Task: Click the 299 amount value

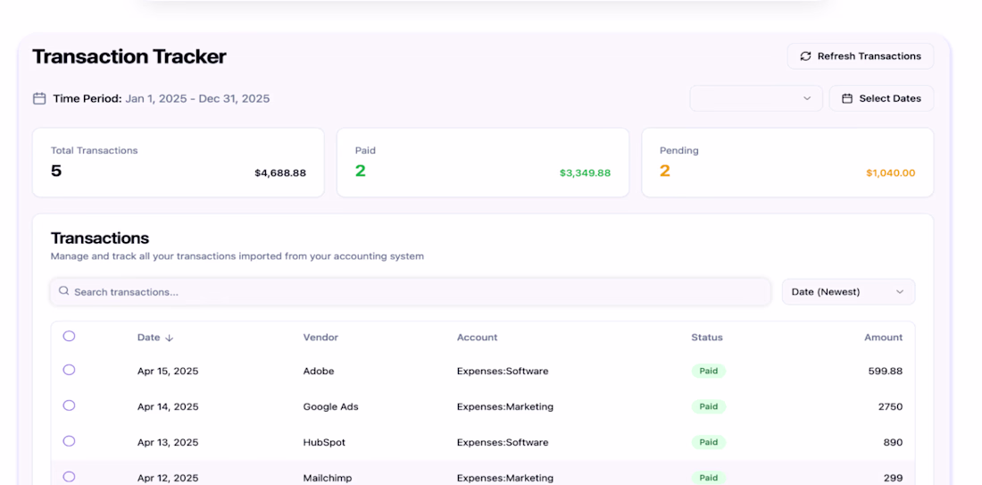Action: (x=894, y=478)
